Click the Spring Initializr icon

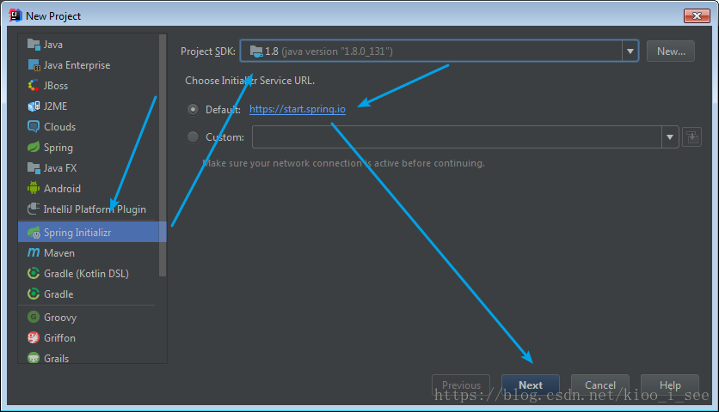click(34, 233)
